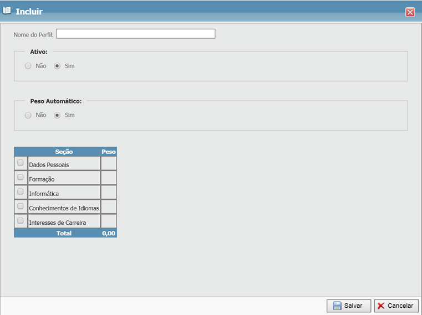
Task: Close the Incluir dialog with red X
Action: point(410,12)
